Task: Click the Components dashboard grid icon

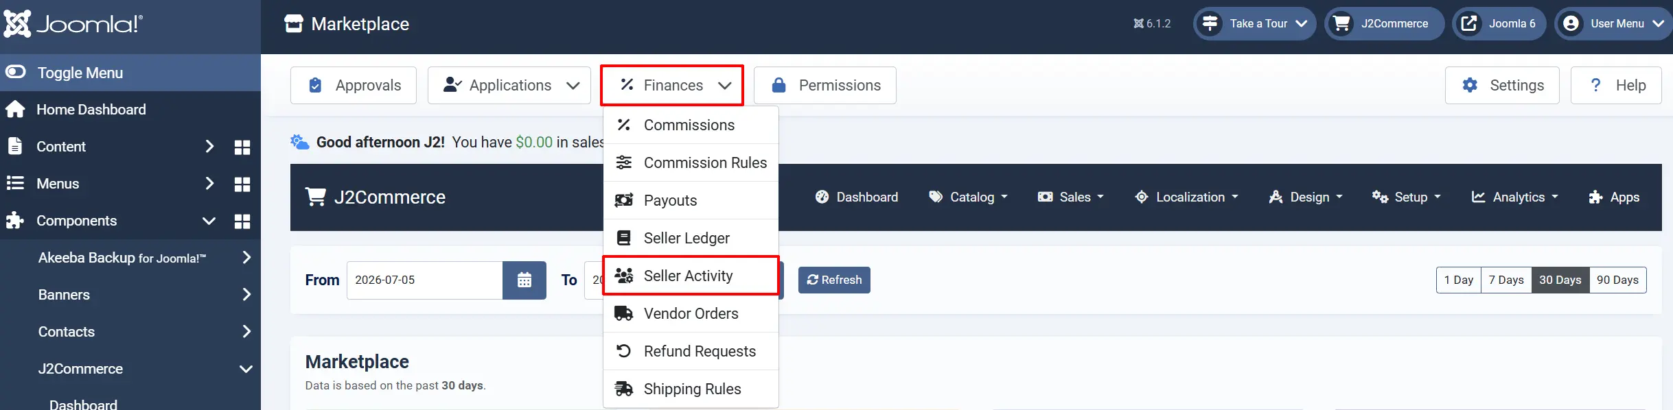Action: [242, 221]
